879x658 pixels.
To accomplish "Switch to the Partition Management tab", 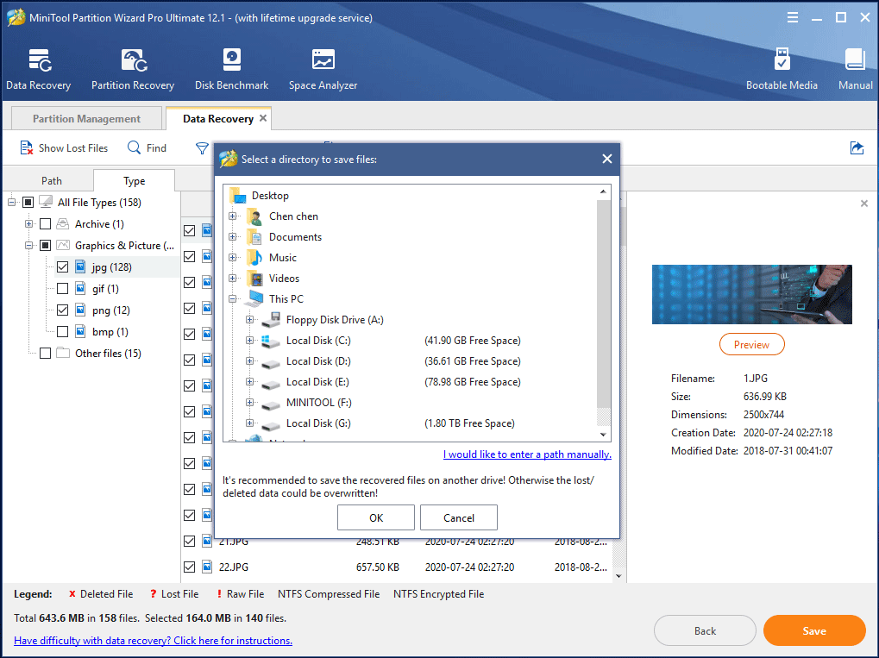I will coord(86,119).
